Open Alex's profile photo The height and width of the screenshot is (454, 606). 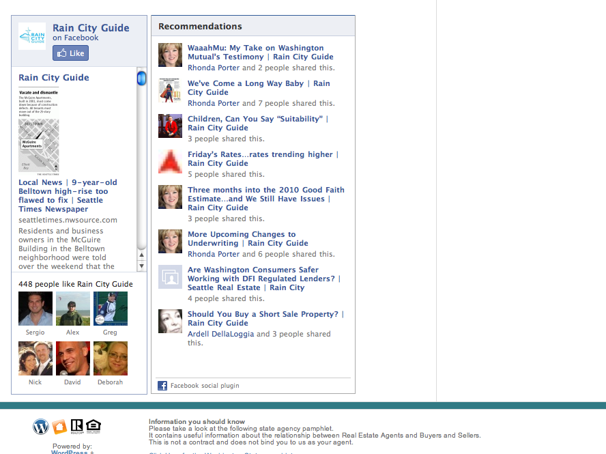pyautogui.click(x=73, y=309)
